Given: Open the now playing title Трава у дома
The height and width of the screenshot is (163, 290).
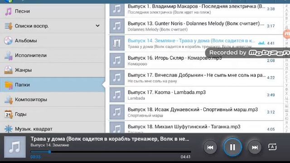Looking at the screenshot, I should (x=110, y=139).
